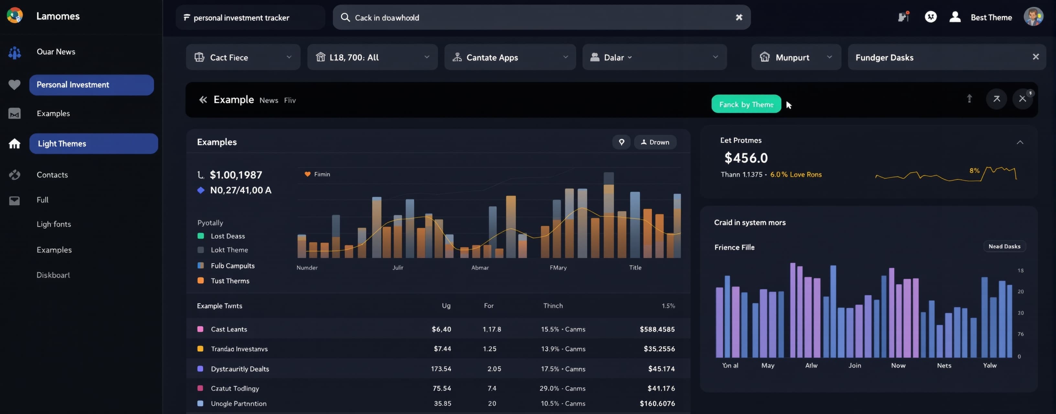Click the Contacts sidebar icon
The height and width of the screenshot is (414, 1056).
tap(14, 175)
